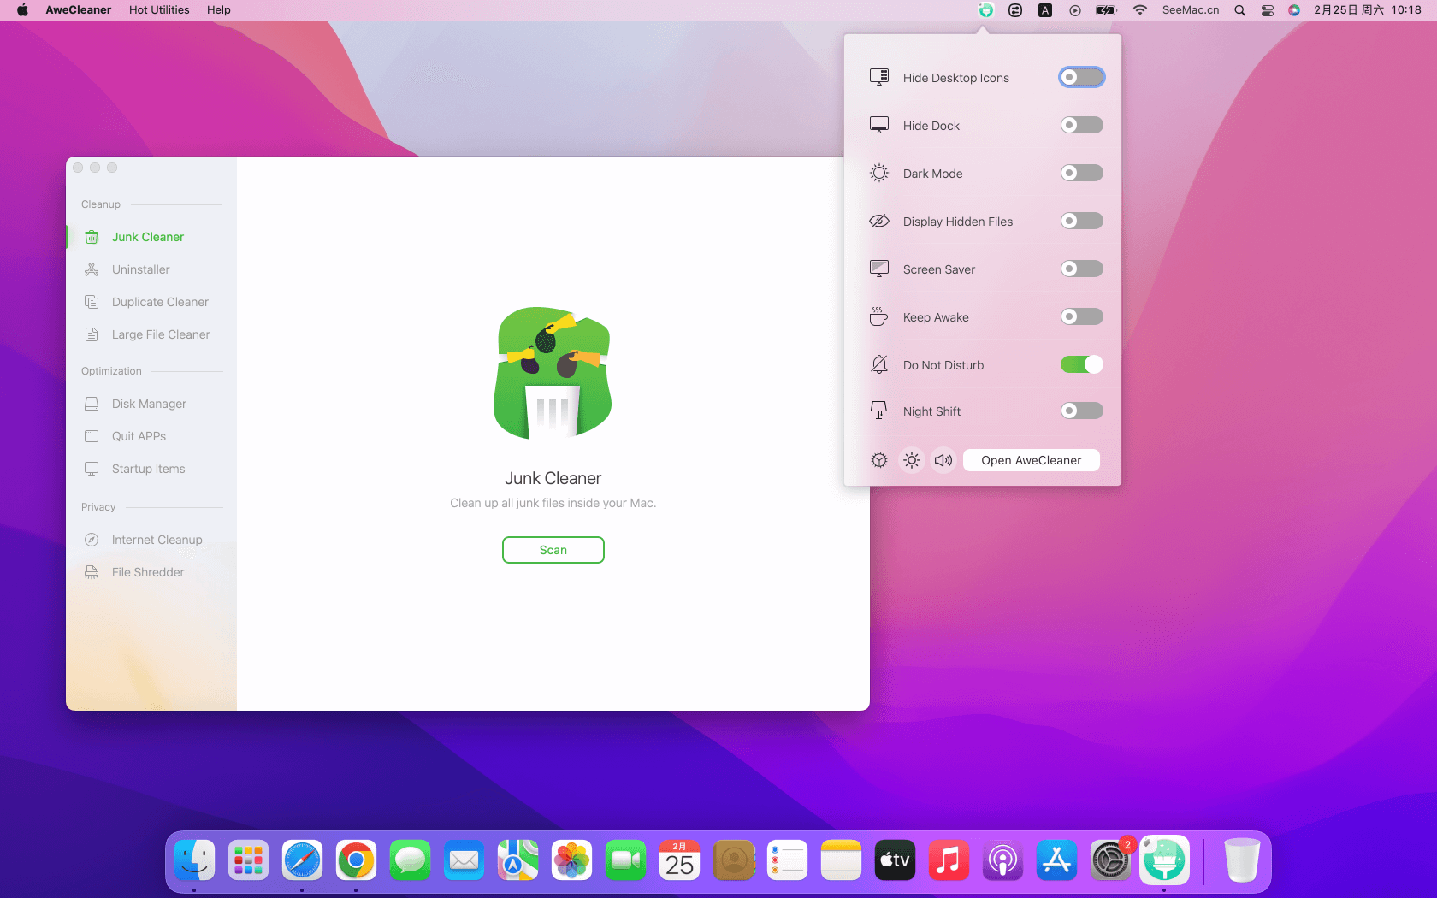Select Duplicate Cleaner in the sidebar
The image size is (1437, 898).
coord(160,302)
